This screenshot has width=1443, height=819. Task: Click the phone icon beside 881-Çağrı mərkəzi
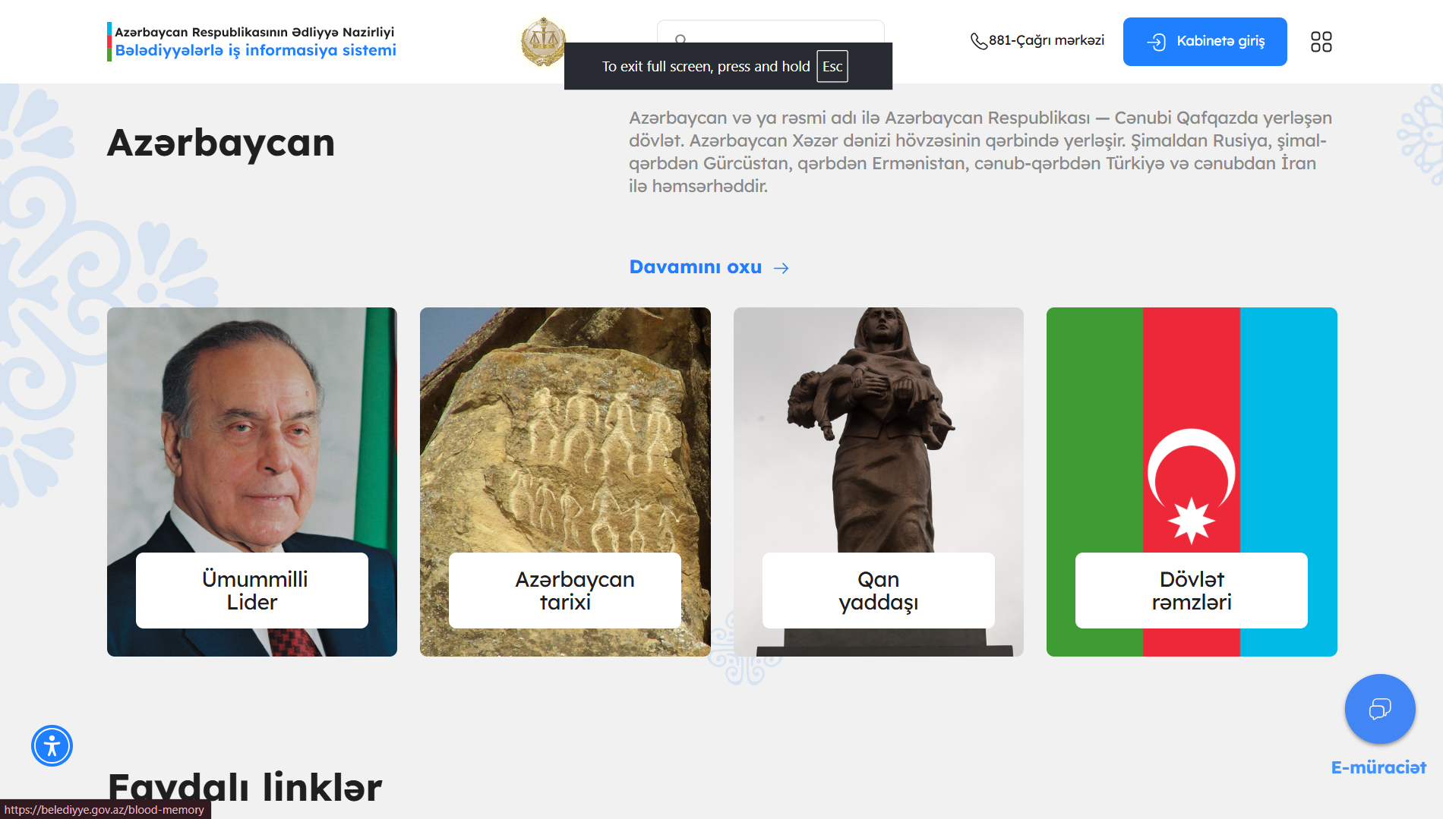click(978, 41)
